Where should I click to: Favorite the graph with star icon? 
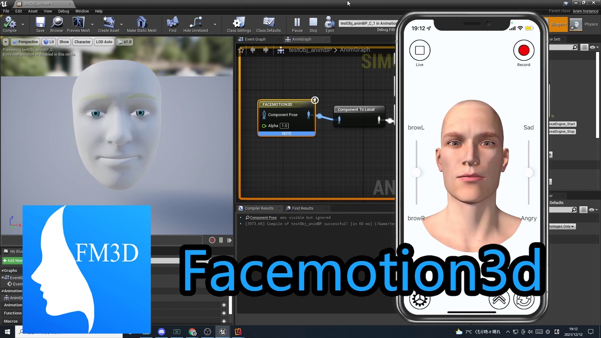241,50
